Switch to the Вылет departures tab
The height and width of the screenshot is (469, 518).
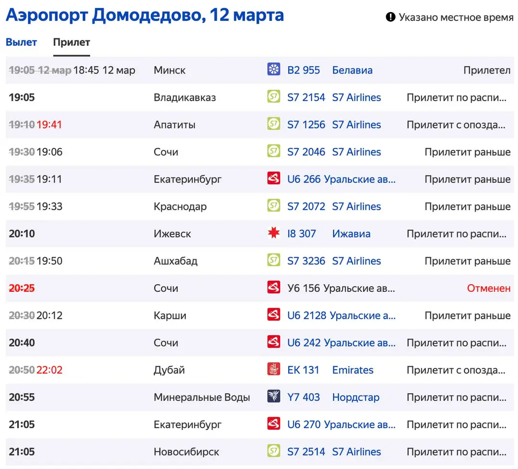coord(21,42)
